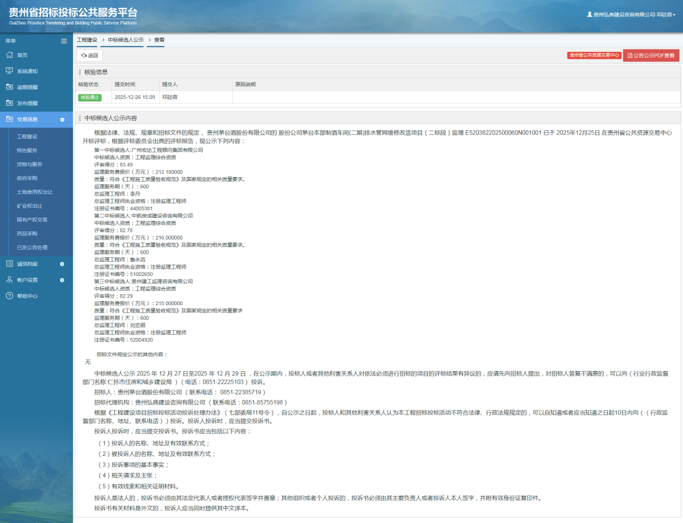Screen dimensions: 683x523
Task: Click the 系统通知 monitor icon
Action: 9,71
